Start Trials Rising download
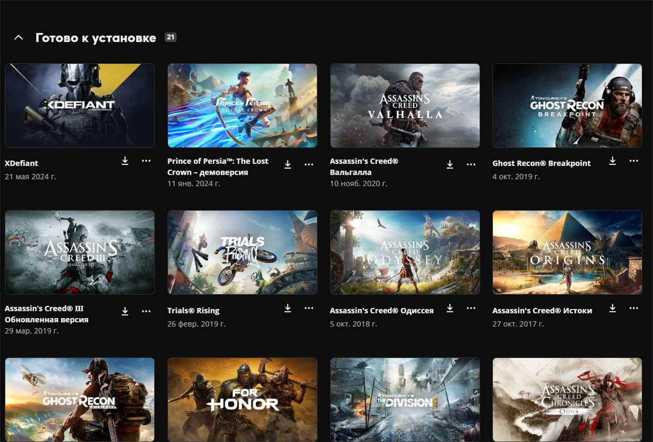The image size is (653, 442). pos(288,308)
